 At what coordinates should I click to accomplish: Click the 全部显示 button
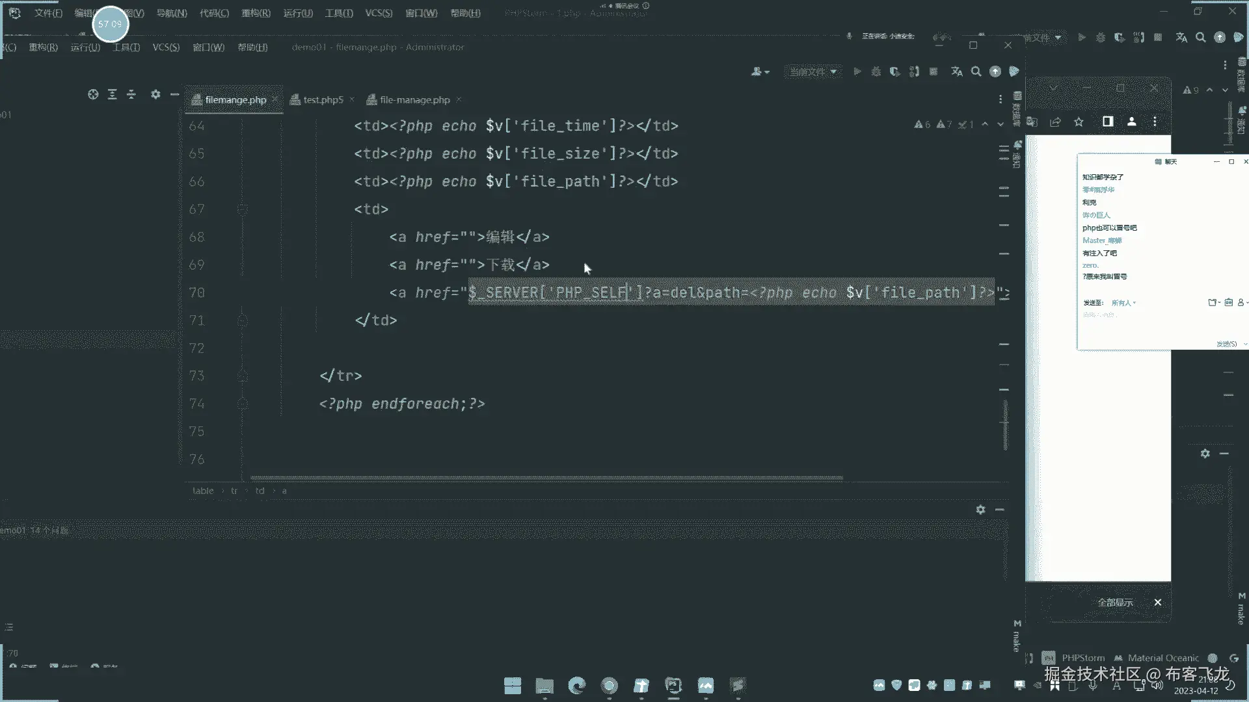pos(1115,603)
